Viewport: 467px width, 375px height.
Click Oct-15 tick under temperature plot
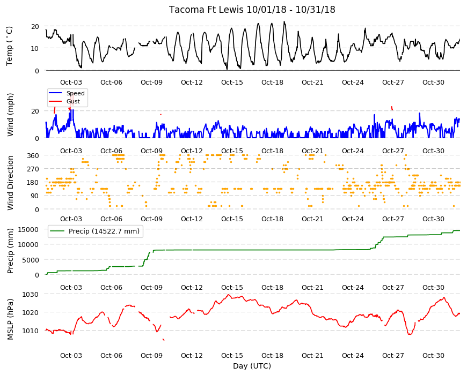tap(232, 82)
